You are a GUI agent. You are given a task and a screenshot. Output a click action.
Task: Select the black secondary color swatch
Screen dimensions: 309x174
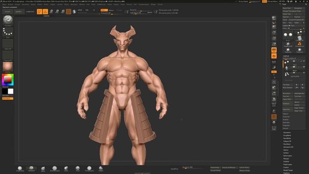(x=5, y=91)
